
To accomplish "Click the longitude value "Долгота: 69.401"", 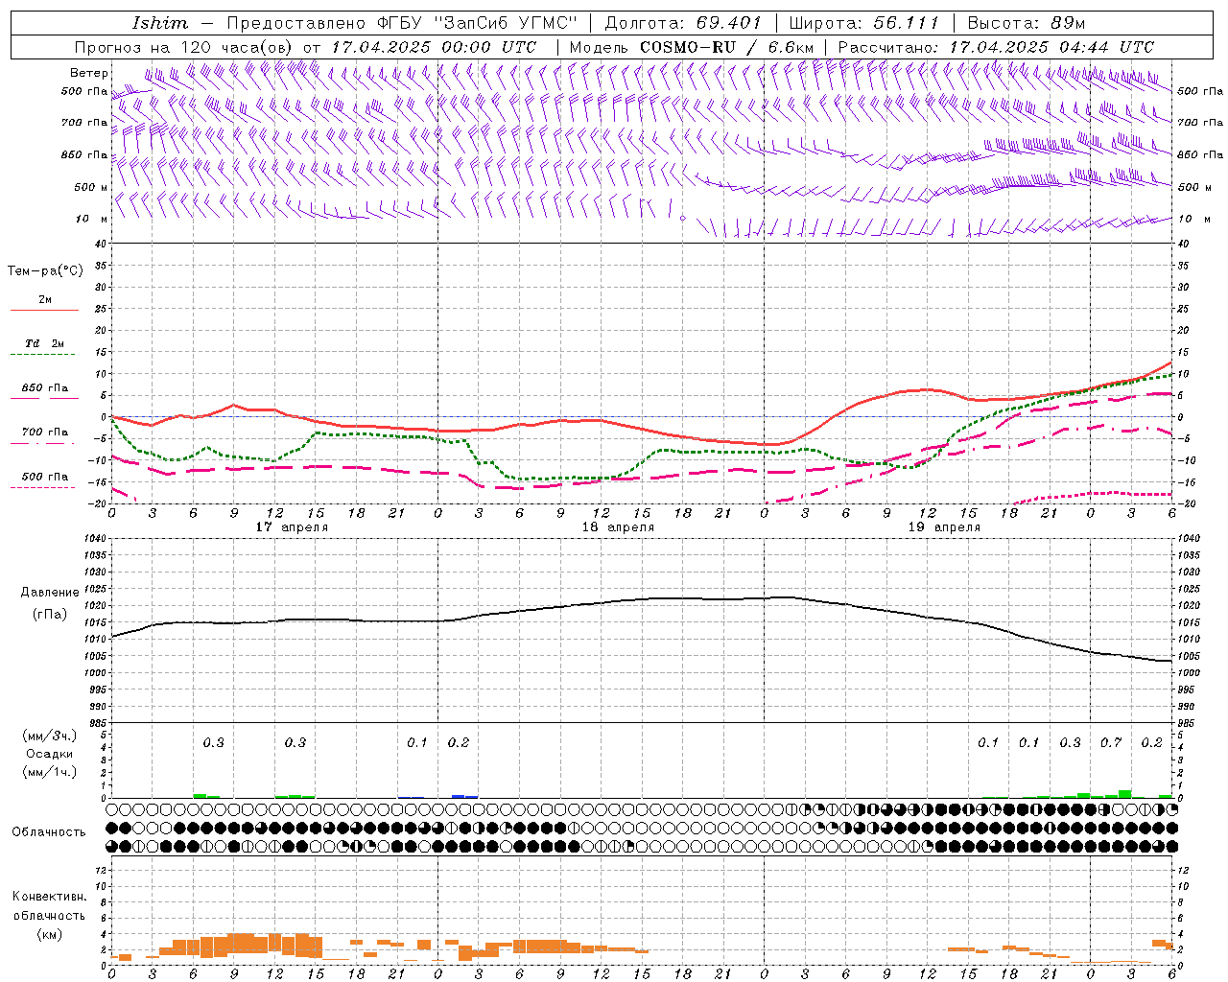I will pyautogui.click(x=683, y=23).
